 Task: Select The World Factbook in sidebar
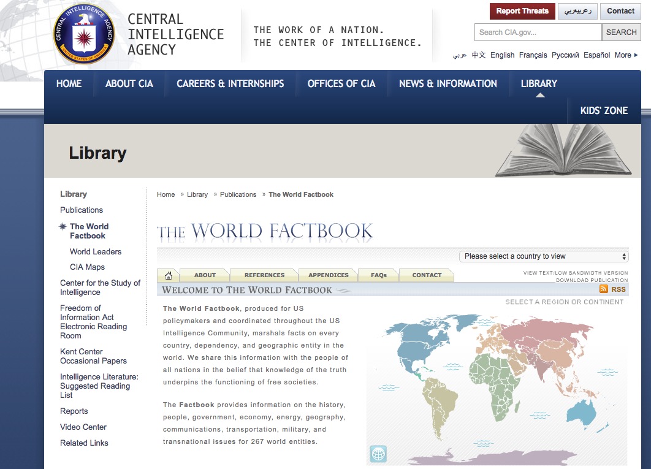pyautogui.click(x=89, y=231)
